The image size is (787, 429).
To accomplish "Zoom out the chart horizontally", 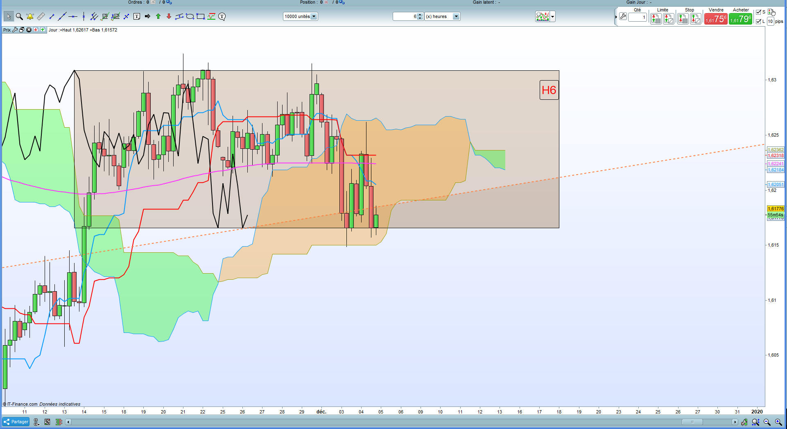I will (x=767, y=422).
